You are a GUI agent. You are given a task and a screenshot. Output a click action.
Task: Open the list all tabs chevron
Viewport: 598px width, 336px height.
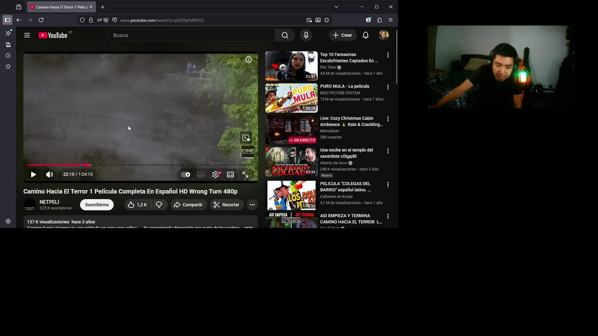click(336, 7)
